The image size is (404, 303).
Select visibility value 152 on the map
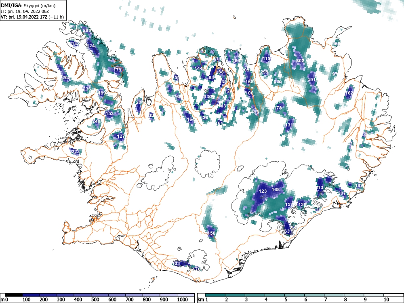(x=289, y=204)
